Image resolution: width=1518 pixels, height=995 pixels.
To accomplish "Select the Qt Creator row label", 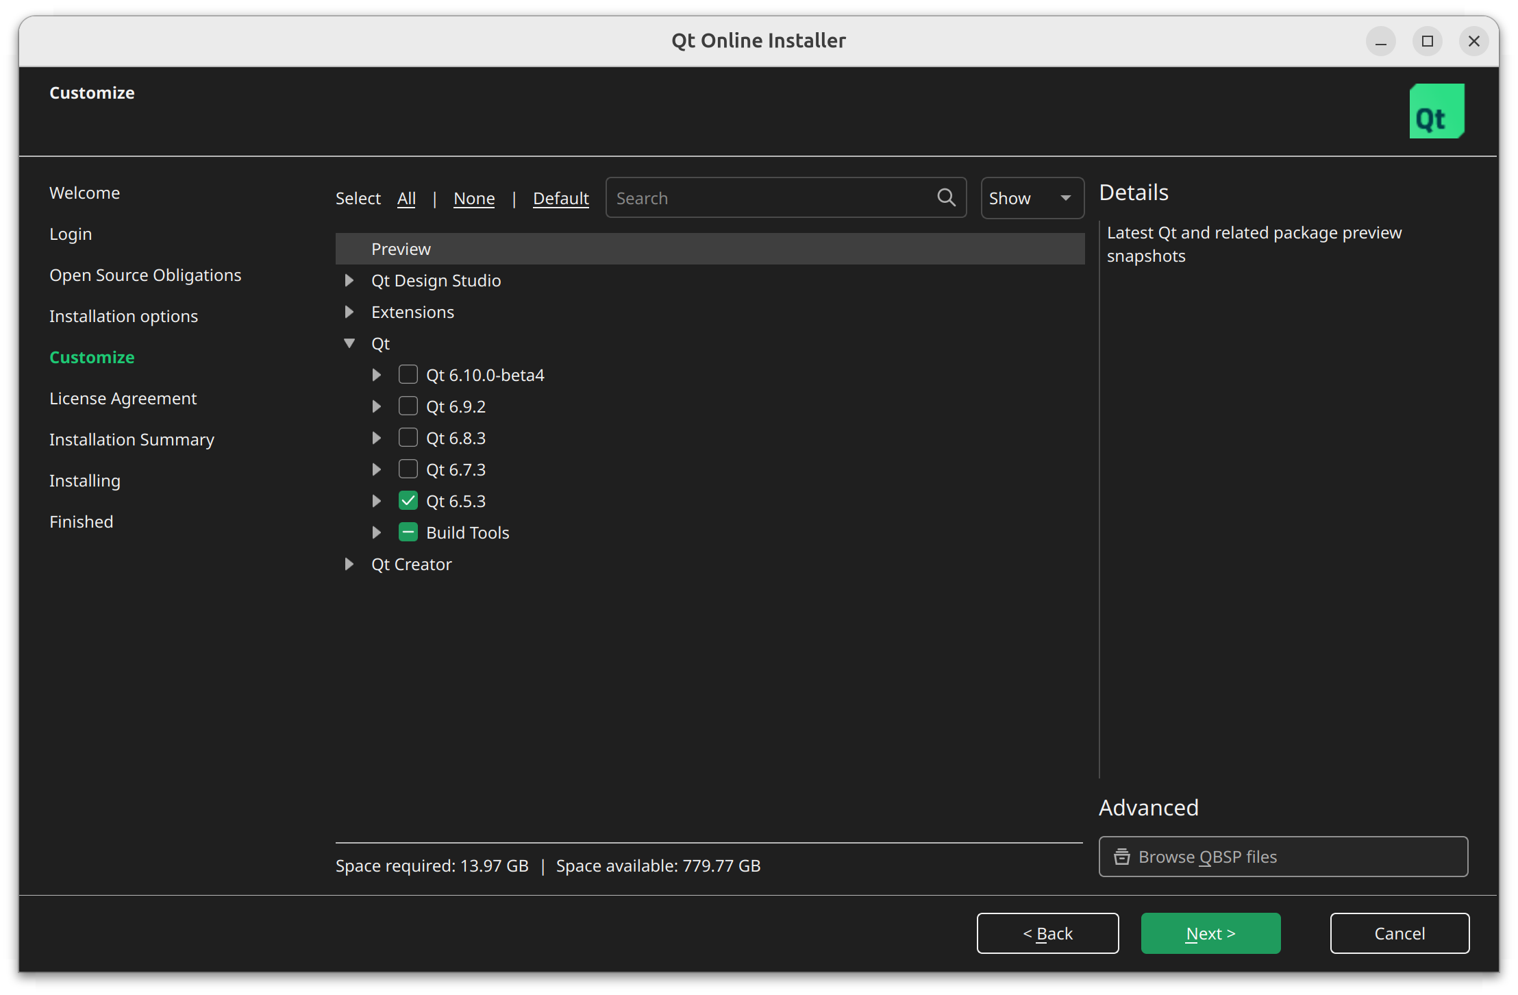I will point(411,564).
